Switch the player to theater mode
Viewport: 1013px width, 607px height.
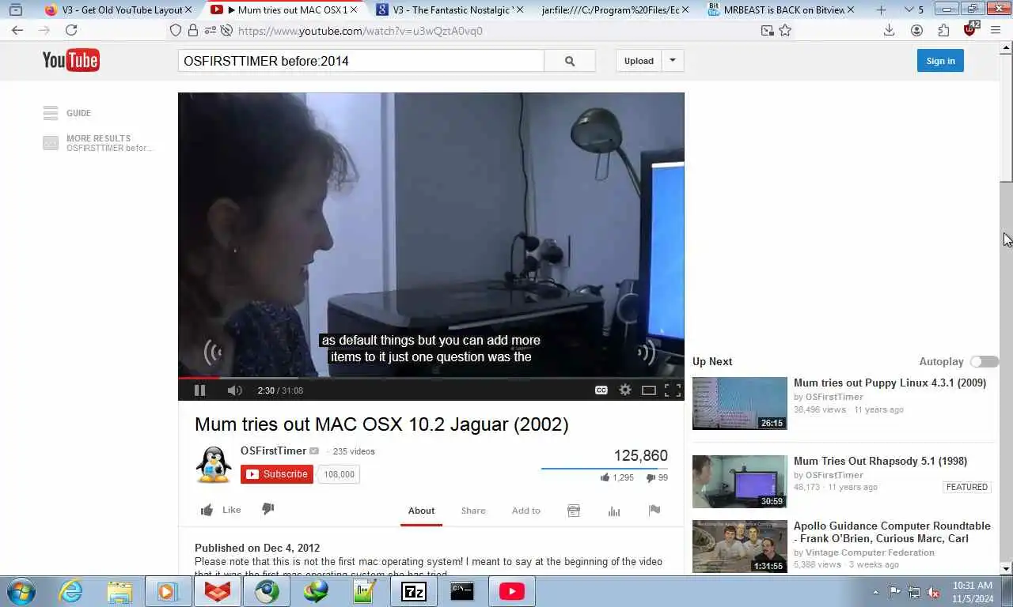[x=648, y=390]
